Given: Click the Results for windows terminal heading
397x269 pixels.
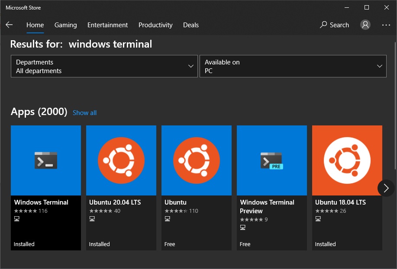Looking at the screenshot, I should pos(81,44).
